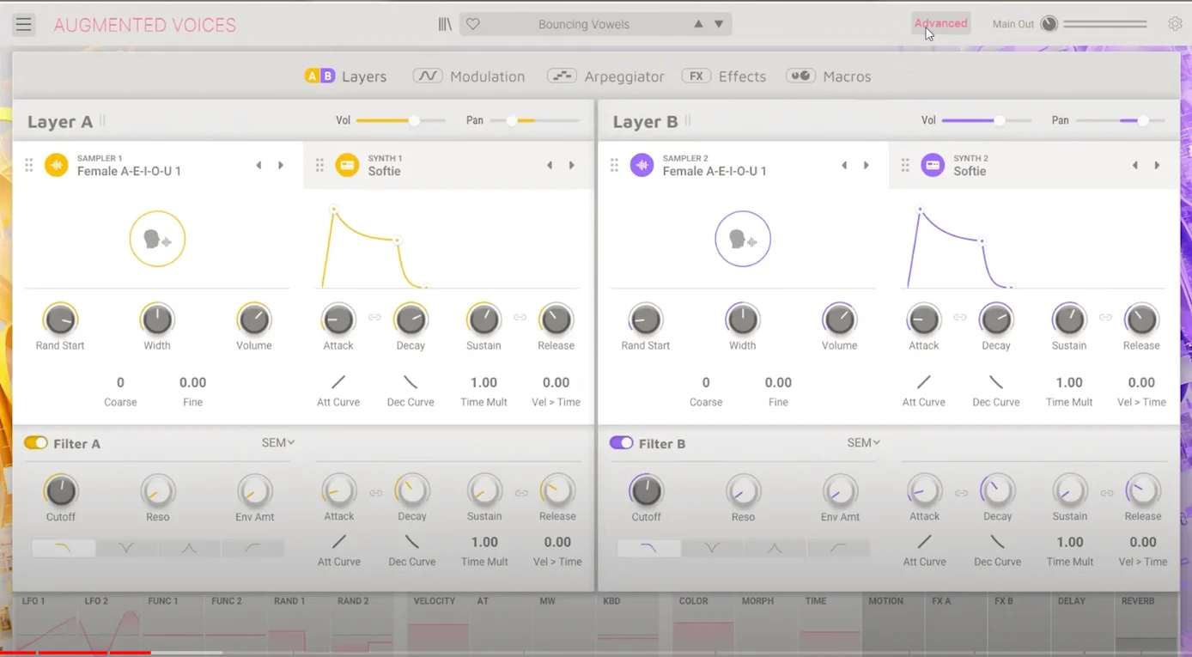The width and height of the screenshot is (1192, 657).
Task: Select low-pass filter shape for Filter A
Action: click(64, 548)
